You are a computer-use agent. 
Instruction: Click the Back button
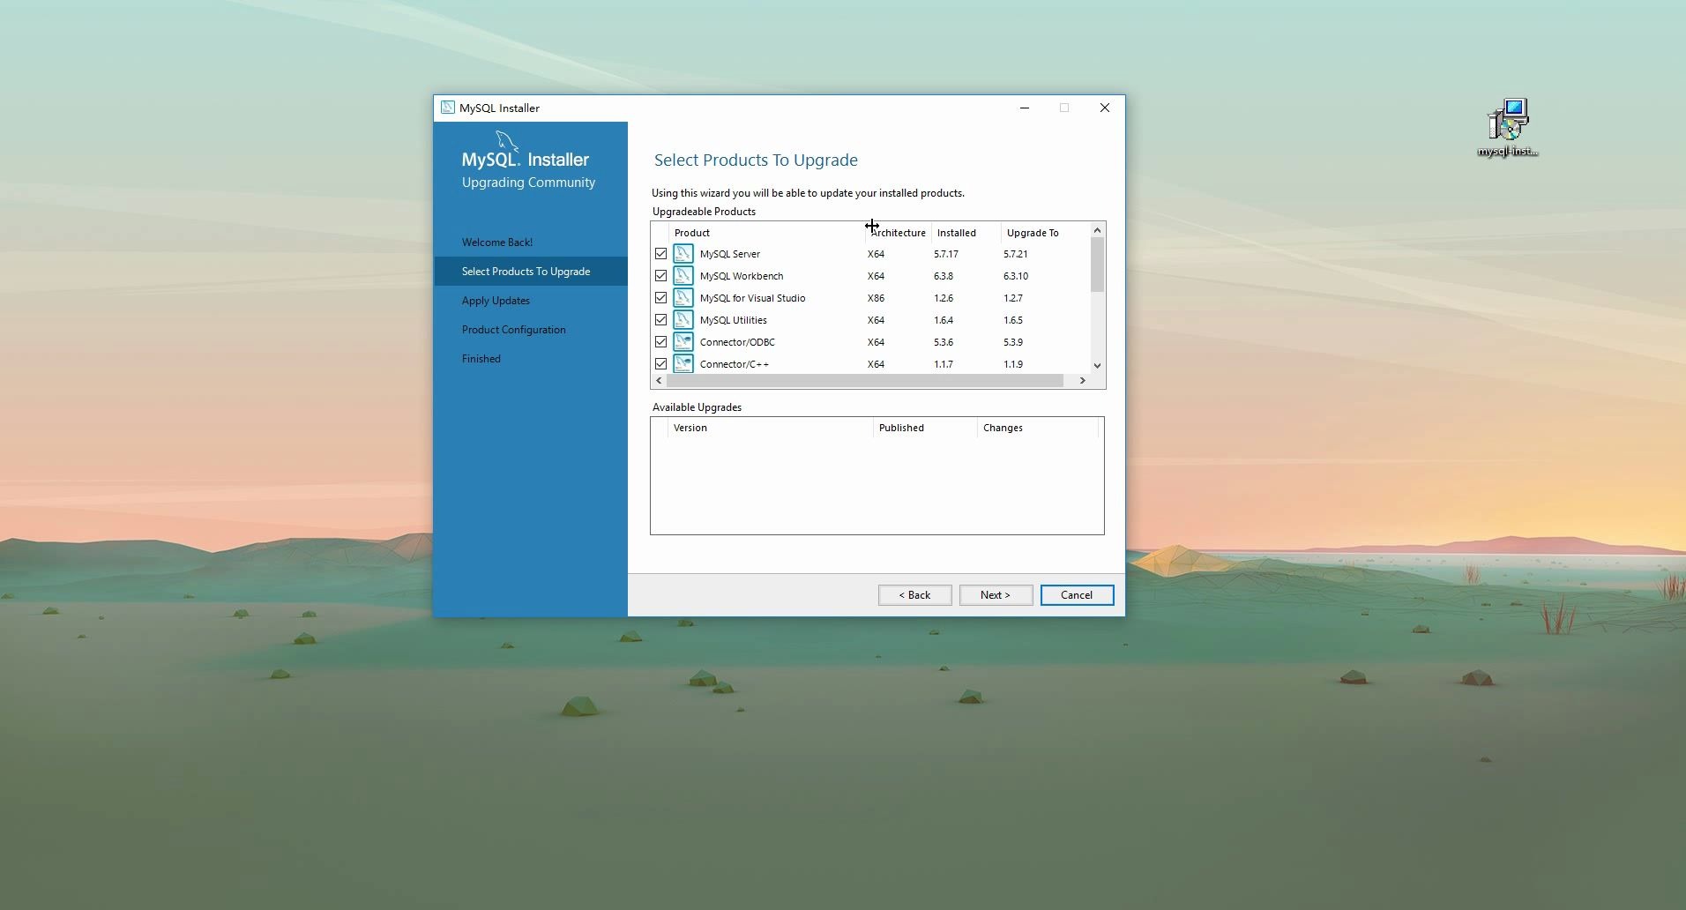point(915,595)
